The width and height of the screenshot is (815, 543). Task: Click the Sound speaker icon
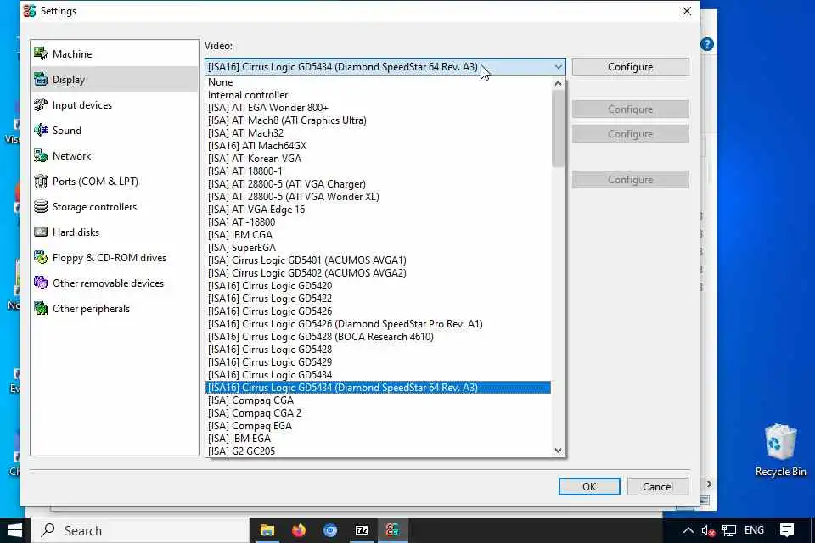point(41,130)
